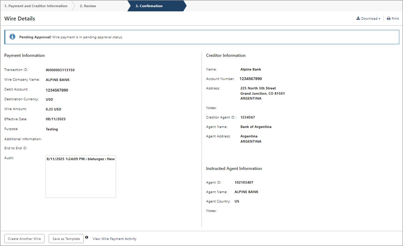Click the blue info icon in Pending Approval banner
Screen dimensions: 403x246
[12, 37]
